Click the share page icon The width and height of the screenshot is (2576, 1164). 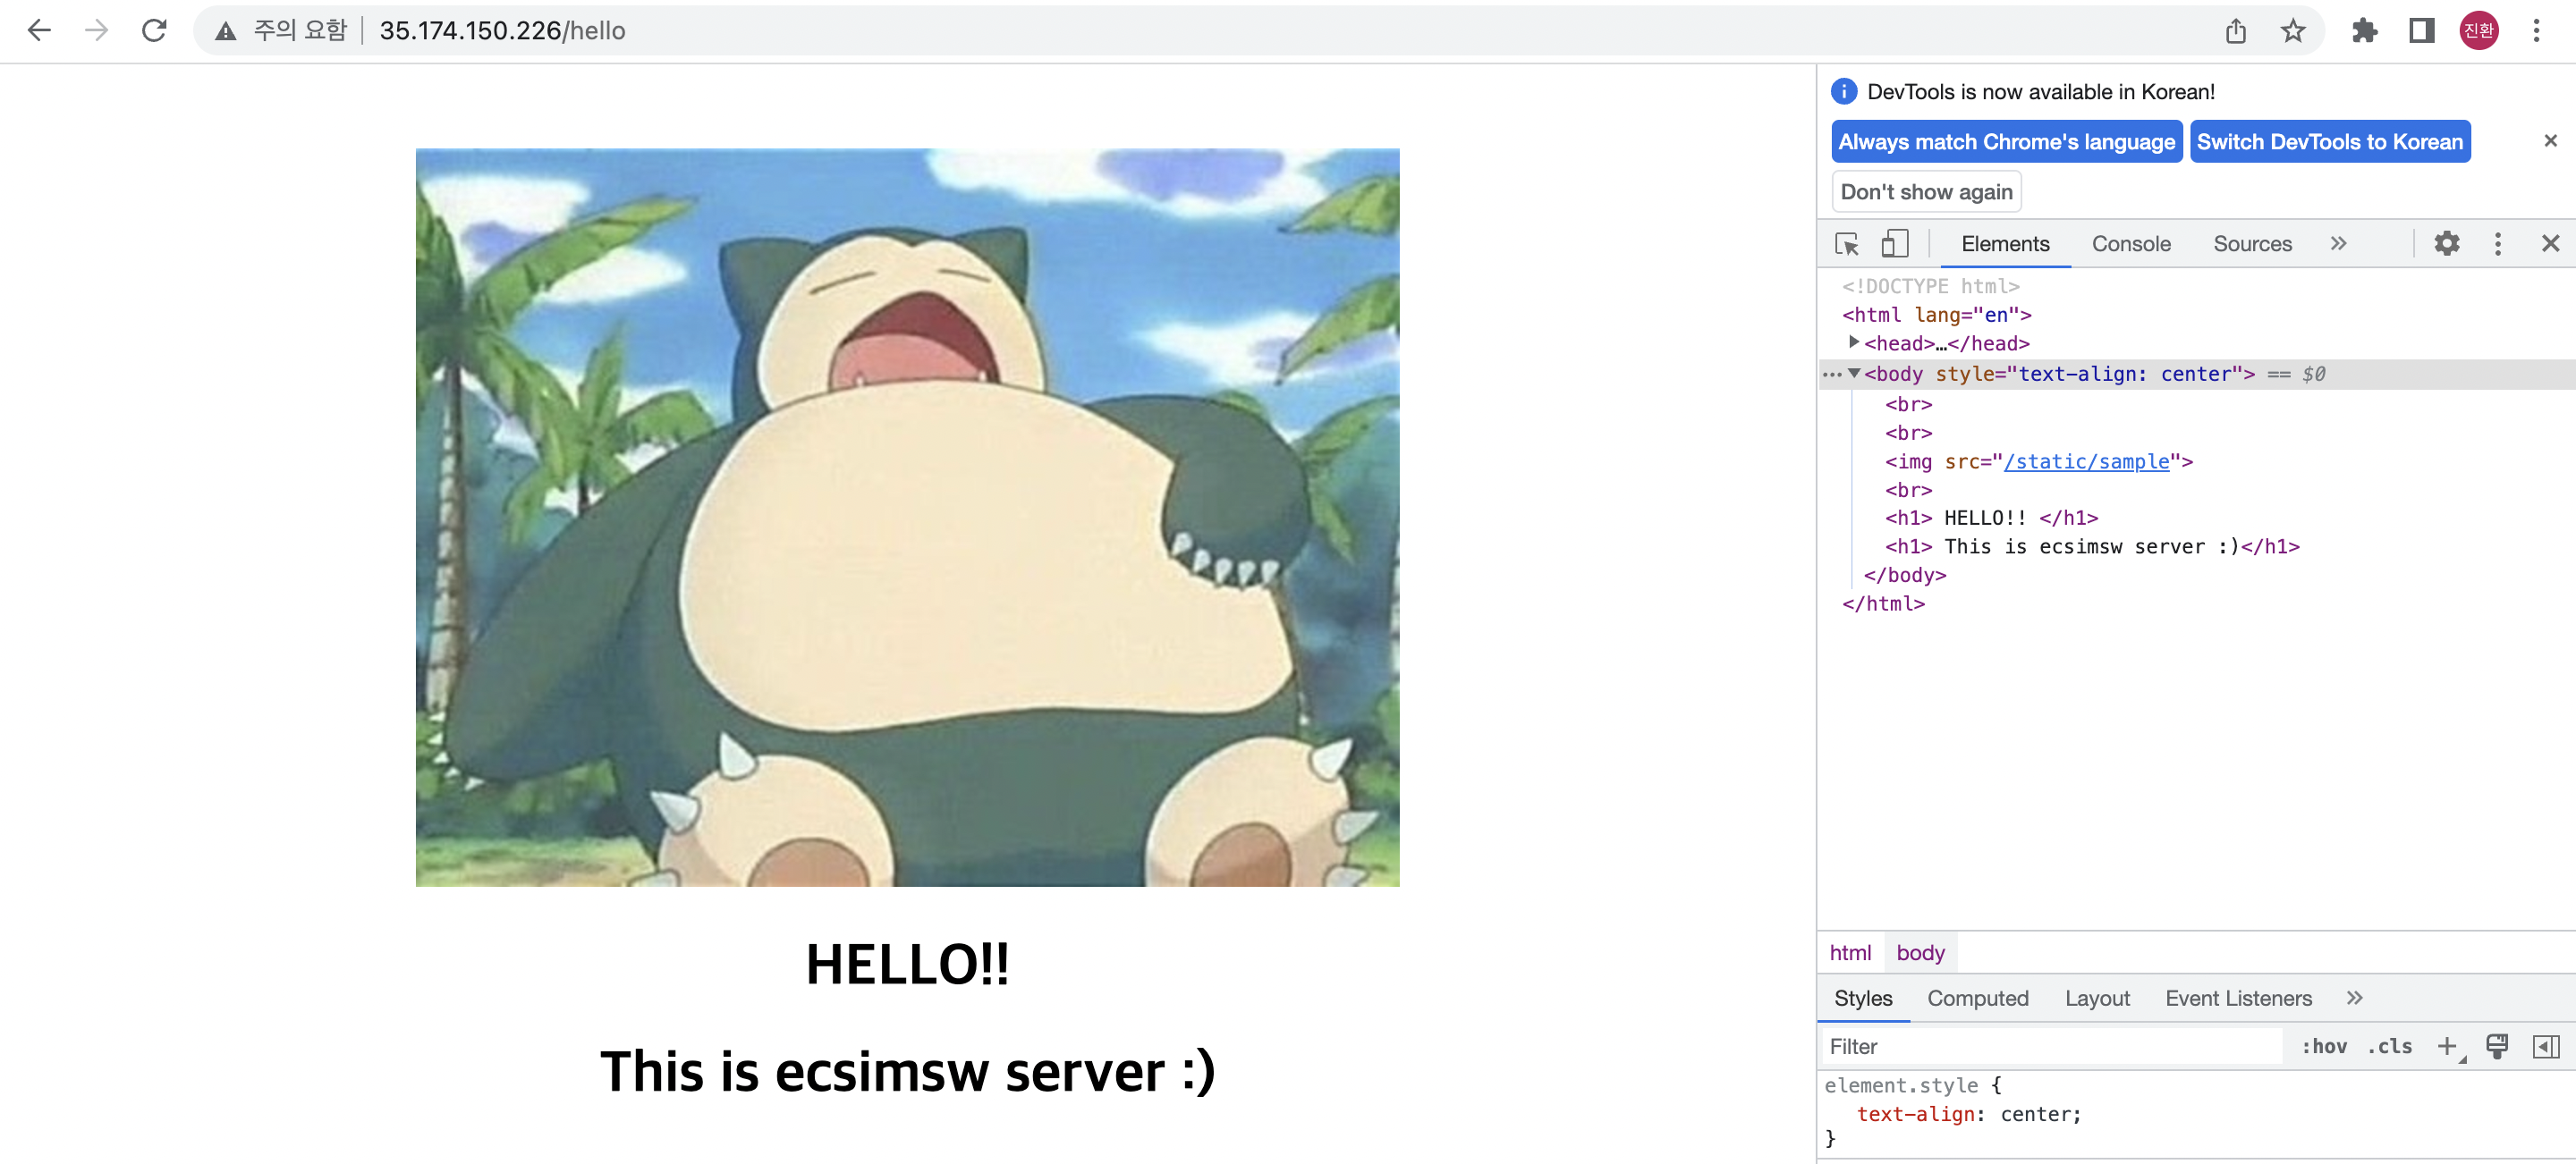point(2236,30)
